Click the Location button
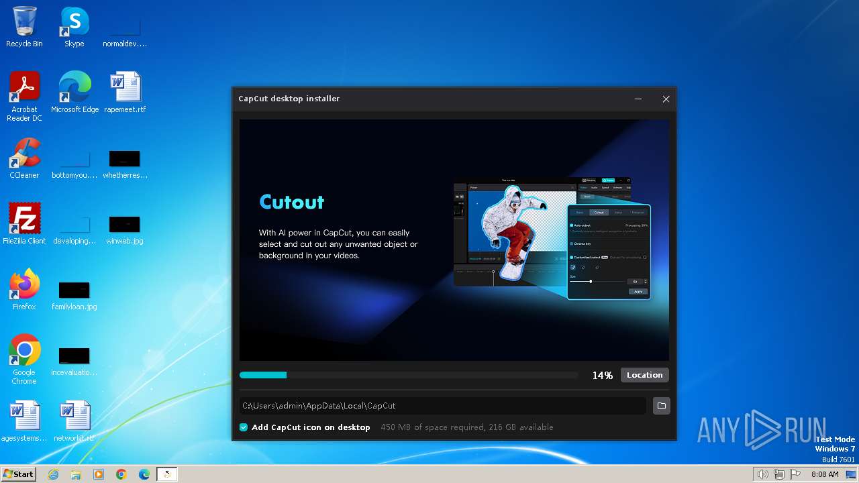859x483 pixels. [644, 375]
